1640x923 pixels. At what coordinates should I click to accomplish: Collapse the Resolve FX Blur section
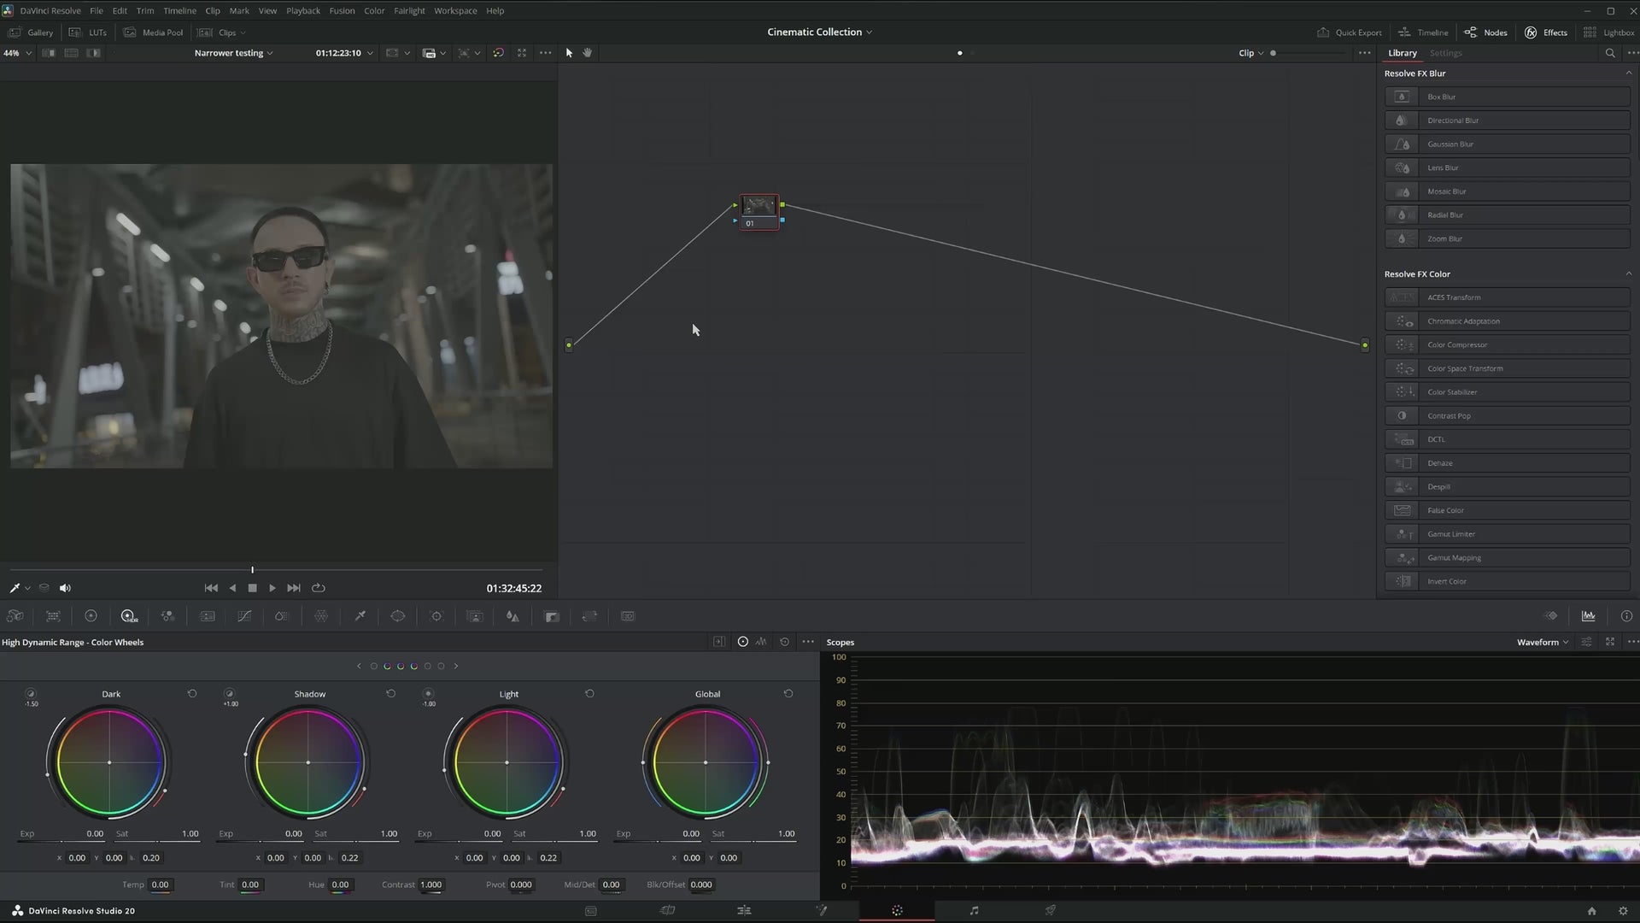tap(1628, 73)
